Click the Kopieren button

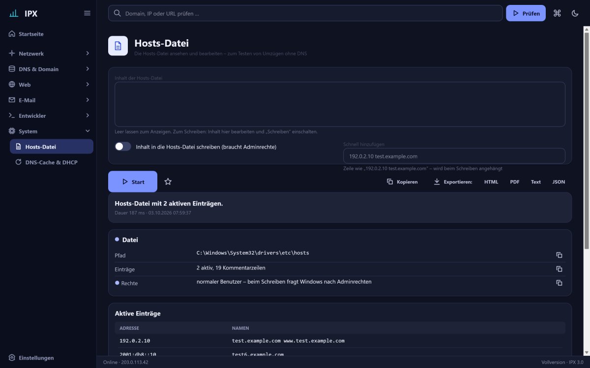(402, 182)
